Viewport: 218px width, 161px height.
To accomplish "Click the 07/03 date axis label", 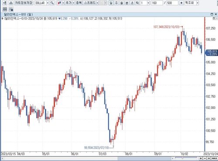I will click(x=102, y=154).
